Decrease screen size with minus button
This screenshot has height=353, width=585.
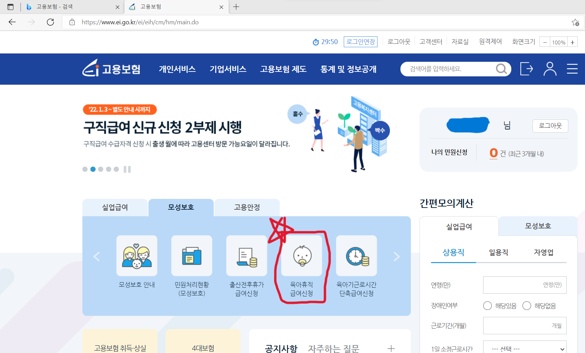(x=545, y=42)
